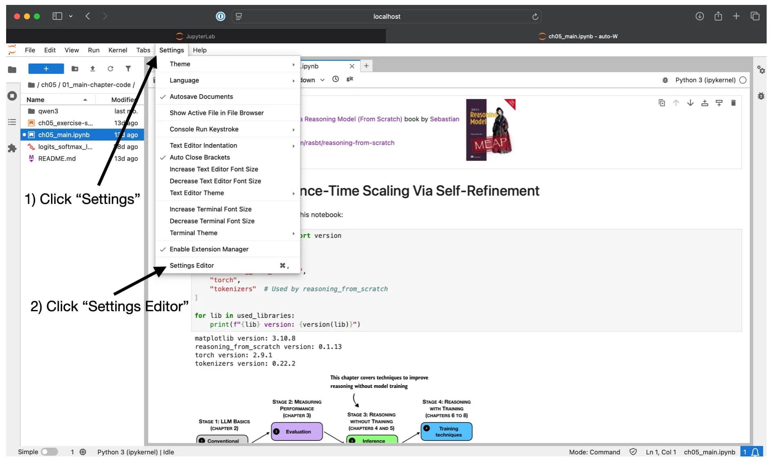Toggle Enable Extension Manager option
Image resolution: width=774 pixels, height=465 pixels.
coord(228,249)
